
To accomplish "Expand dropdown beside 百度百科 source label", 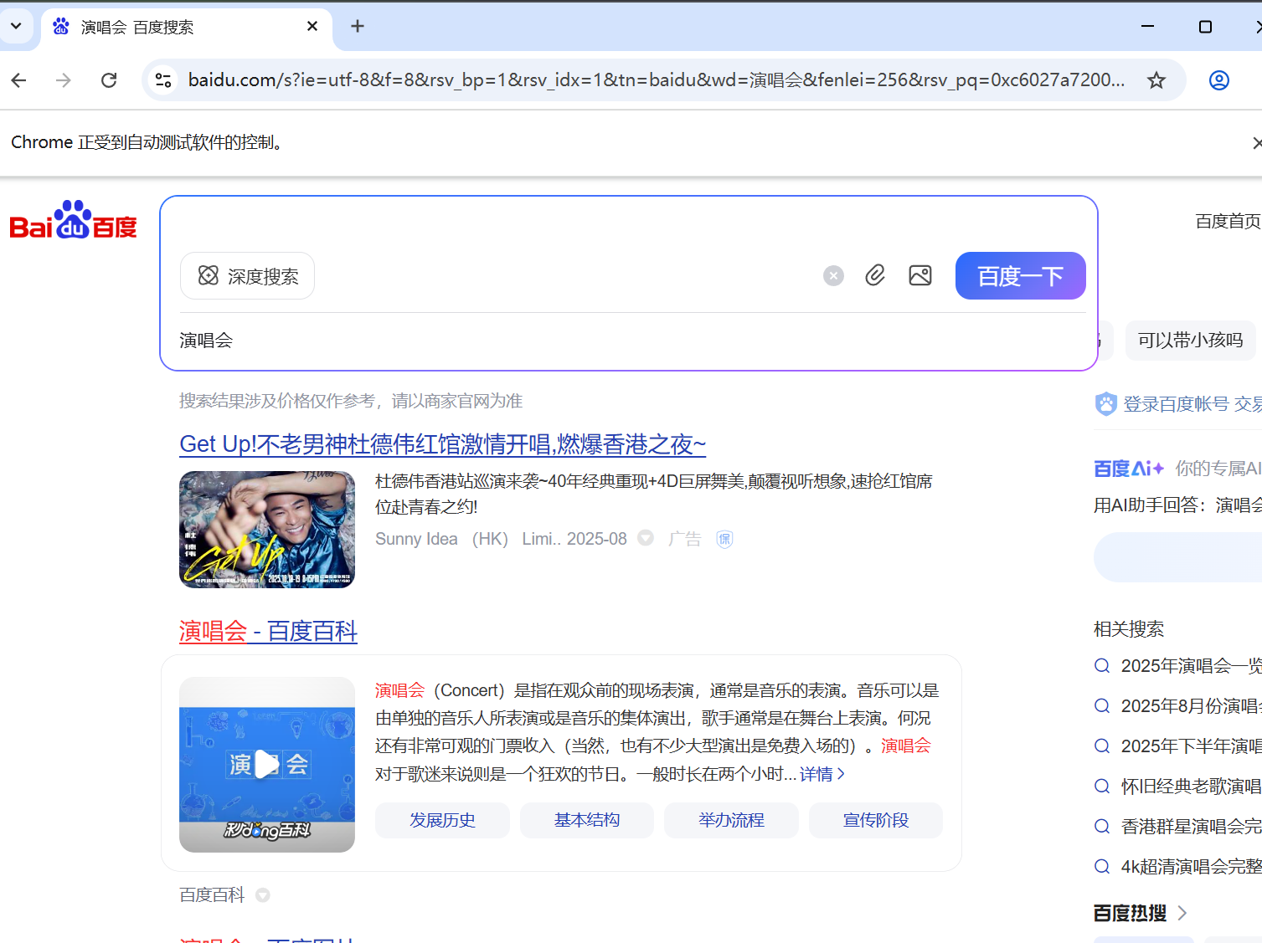I will click(x=263, y=895).
